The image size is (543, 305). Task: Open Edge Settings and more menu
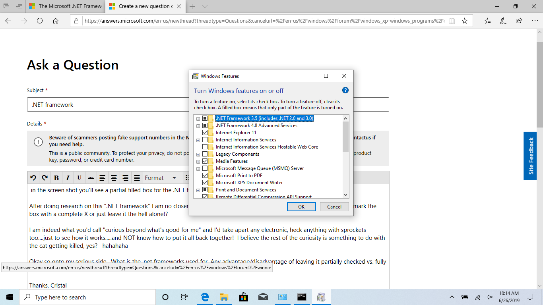[x=534, y=21]
